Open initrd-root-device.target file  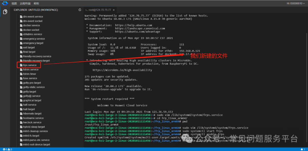37,144
